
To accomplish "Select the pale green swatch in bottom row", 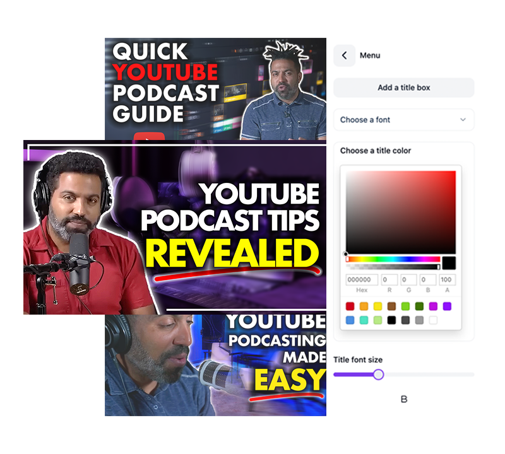I will pos(377,320).
